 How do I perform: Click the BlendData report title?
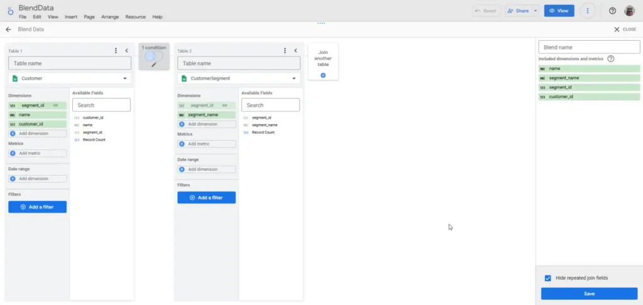[36, 8]
